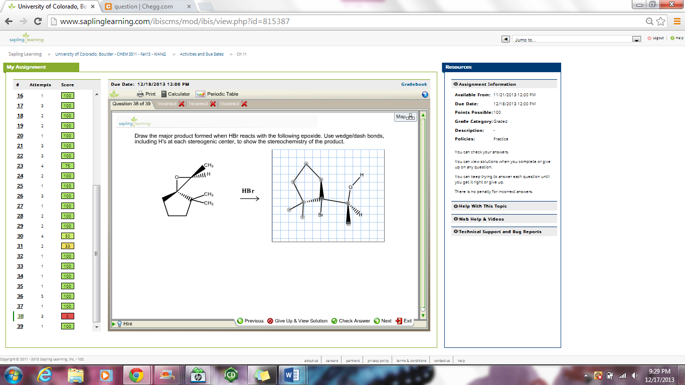Click the Print toolbar button
The width and height of the screenshot is (685, 385).
[x=146, y=94]
